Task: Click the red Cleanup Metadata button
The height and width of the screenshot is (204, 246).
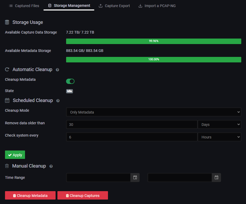Action: pyautogui.click(x=30, y=195)
